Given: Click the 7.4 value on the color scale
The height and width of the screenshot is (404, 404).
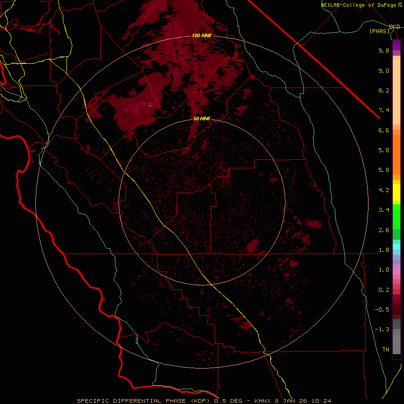Looking at the screenshot, I should (x=384, y=110).
